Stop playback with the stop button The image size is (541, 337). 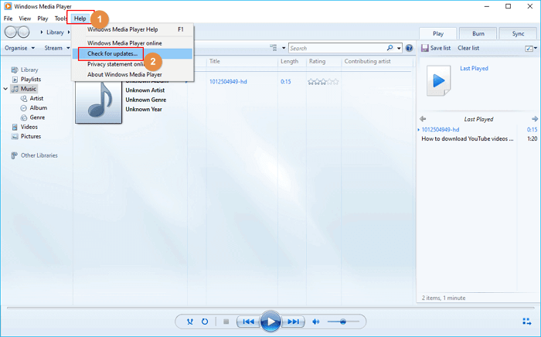pyautogui.click(x=226, y=322)
